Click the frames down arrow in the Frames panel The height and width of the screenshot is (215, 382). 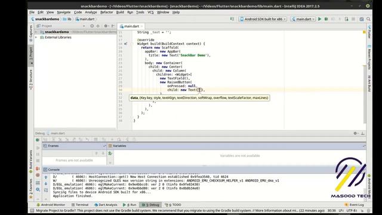pyautogui.click(x=103, y=153)
